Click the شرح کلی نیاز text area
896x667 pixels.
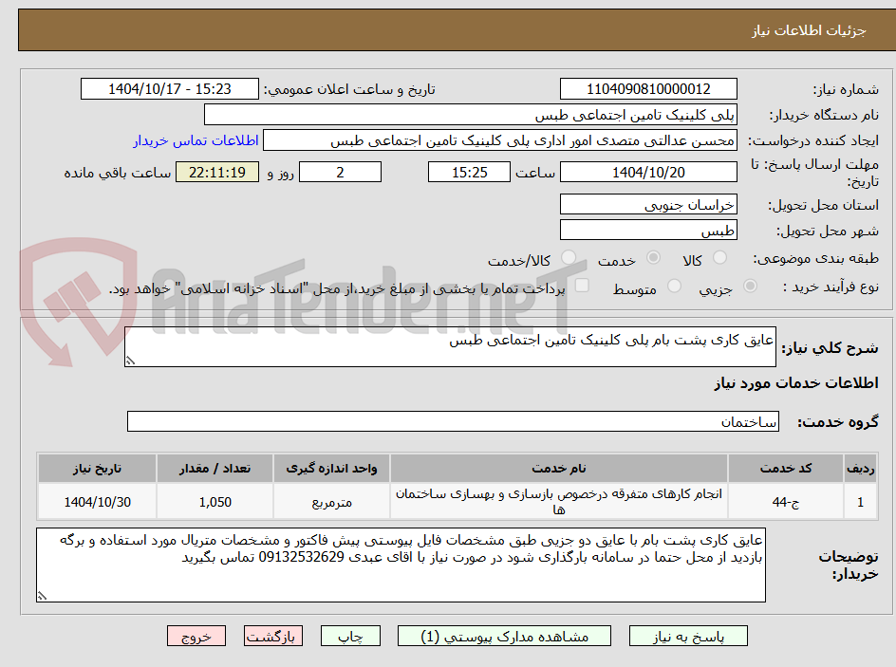coord(450,346)
